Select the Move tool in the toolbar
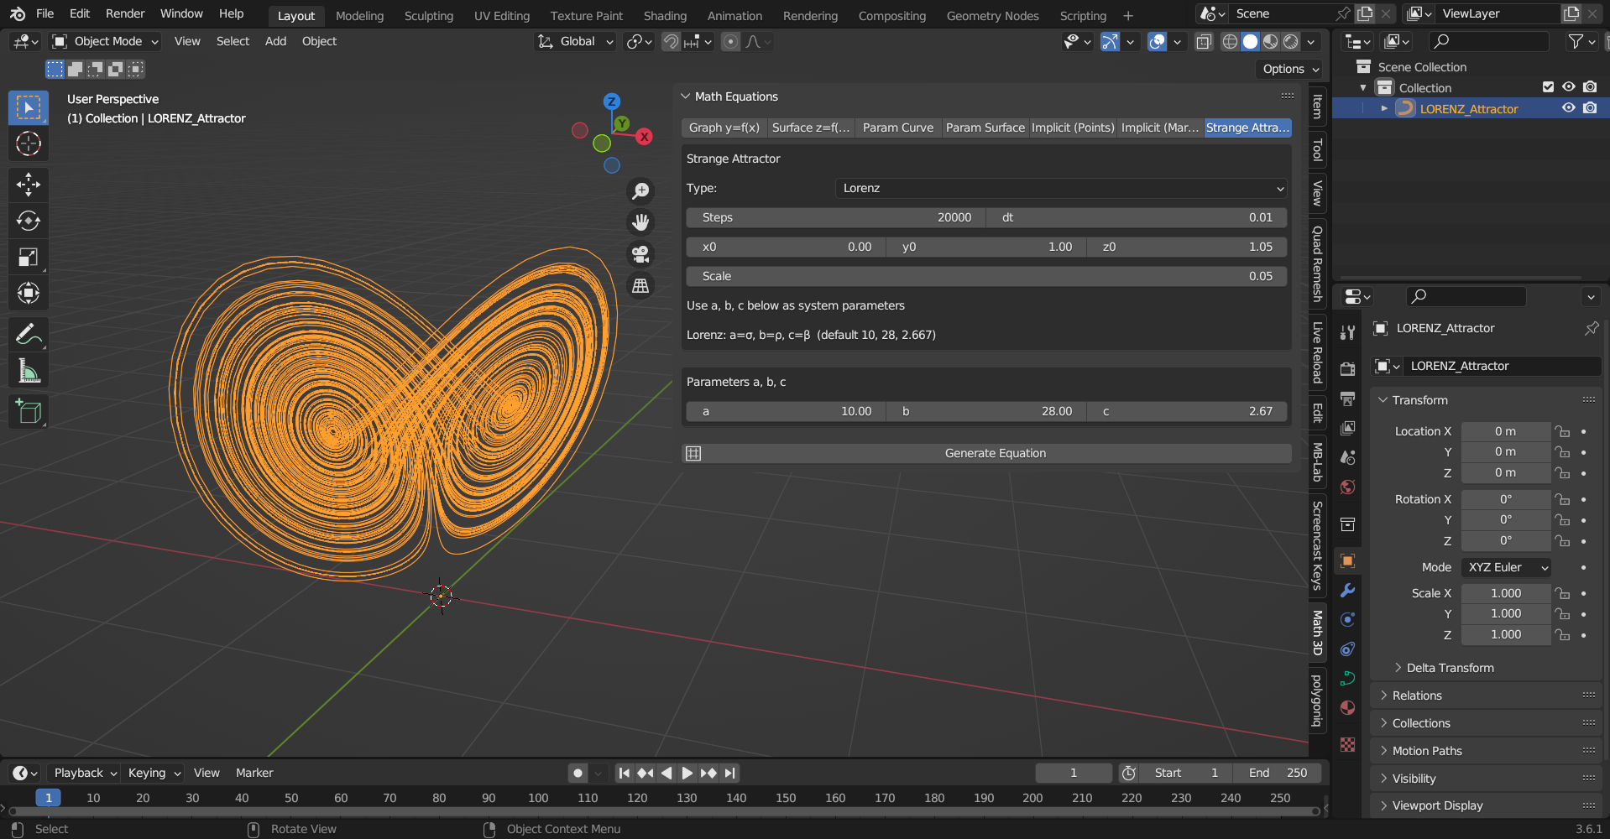Screen dimensions: 1610x839 point(28,184)
